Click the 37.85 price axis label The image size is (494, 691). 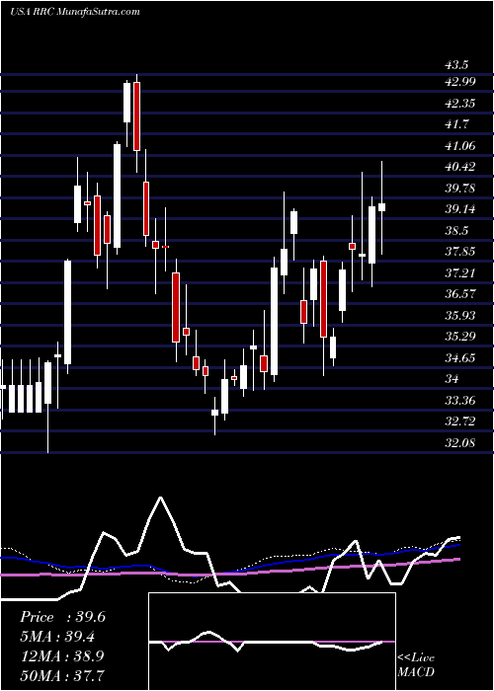[460, 252]
